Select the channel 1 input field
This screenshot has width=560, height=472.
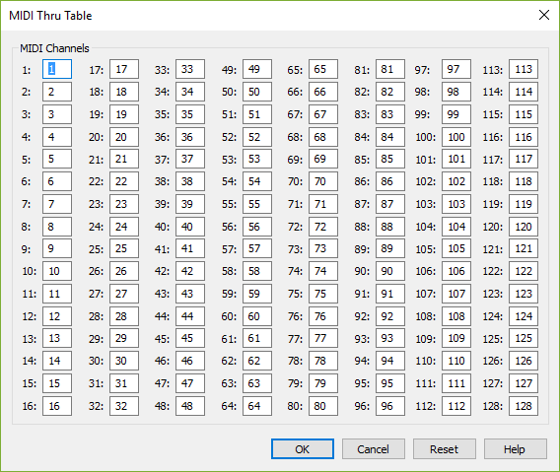[57, 69]
